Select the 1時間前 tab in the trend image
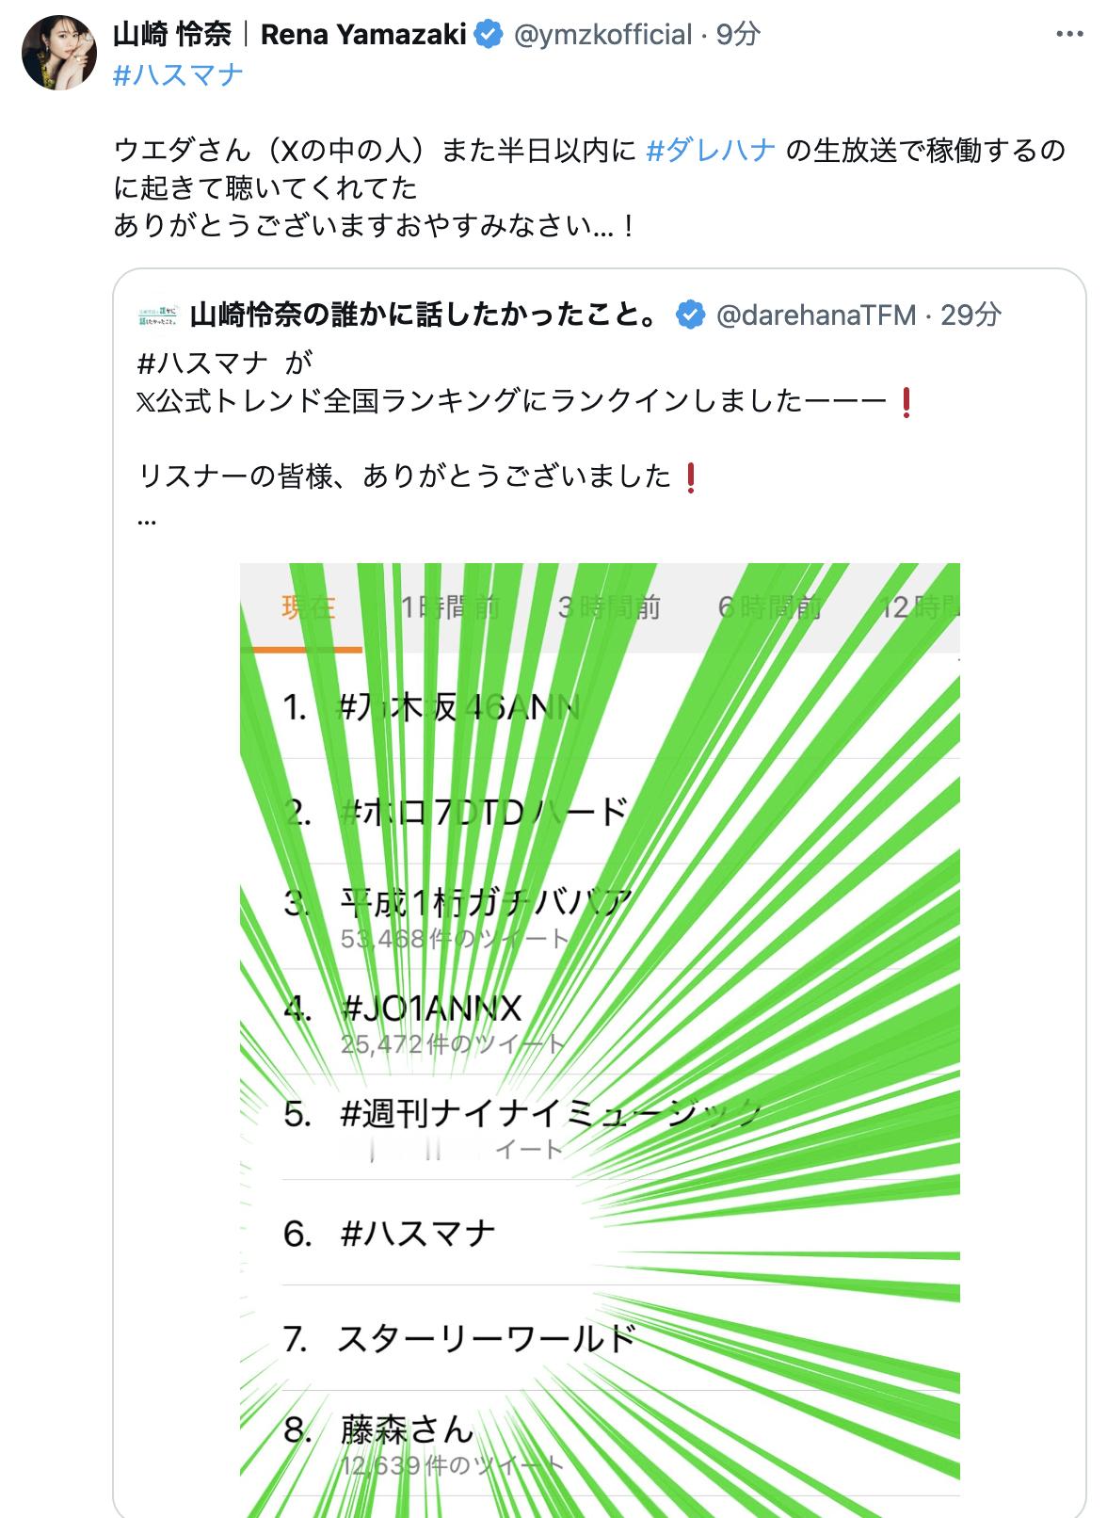The width and height of the screenshot is (1107, 1518). pyautogui.click(x=450, y=607)
